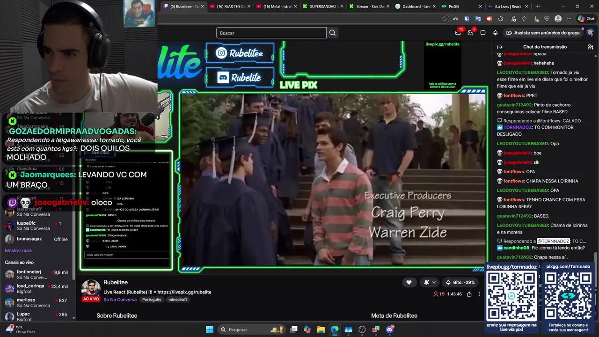The height and width of the screenshot is (337, 599).
Task: Open muriloso channel in sidebar
Action: 37,302
